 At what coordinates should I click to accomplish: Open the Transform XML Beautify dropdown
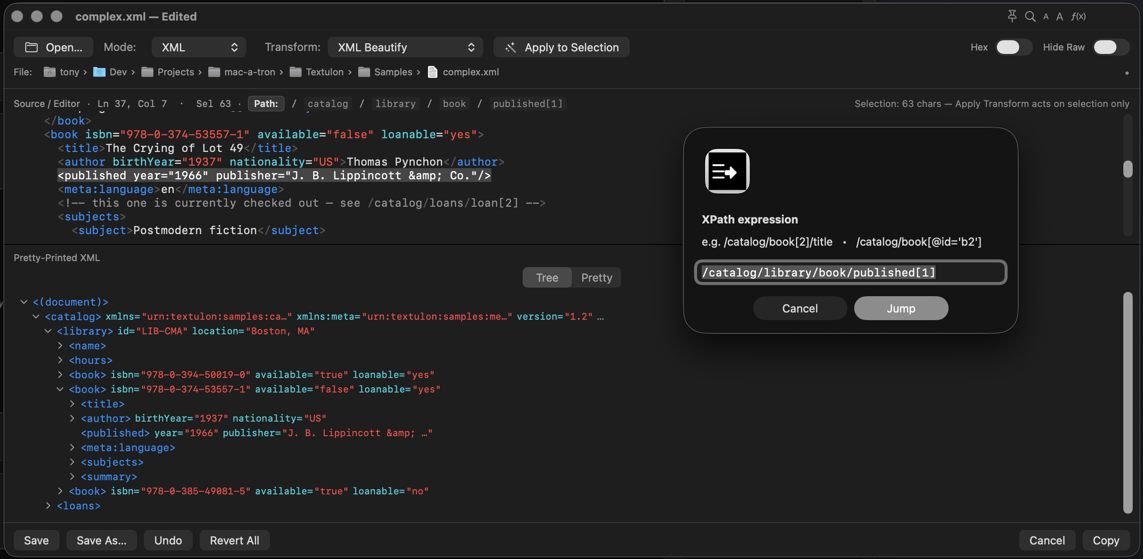point(405,48)
